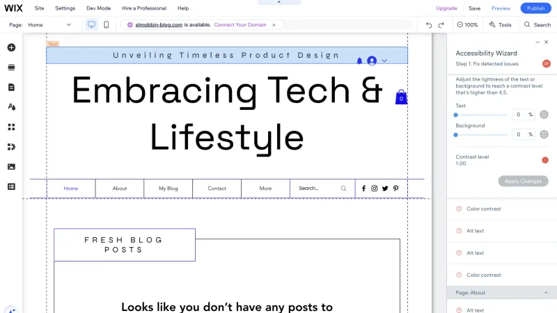This screenshot has width=557, height=313.
Task: Open My Business puzzle sidebar icon
Action: pyautogui.click(x=11, y=147)
